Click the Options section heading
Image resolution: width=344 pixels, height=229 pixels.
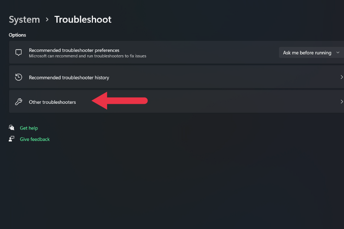[17, 35]
